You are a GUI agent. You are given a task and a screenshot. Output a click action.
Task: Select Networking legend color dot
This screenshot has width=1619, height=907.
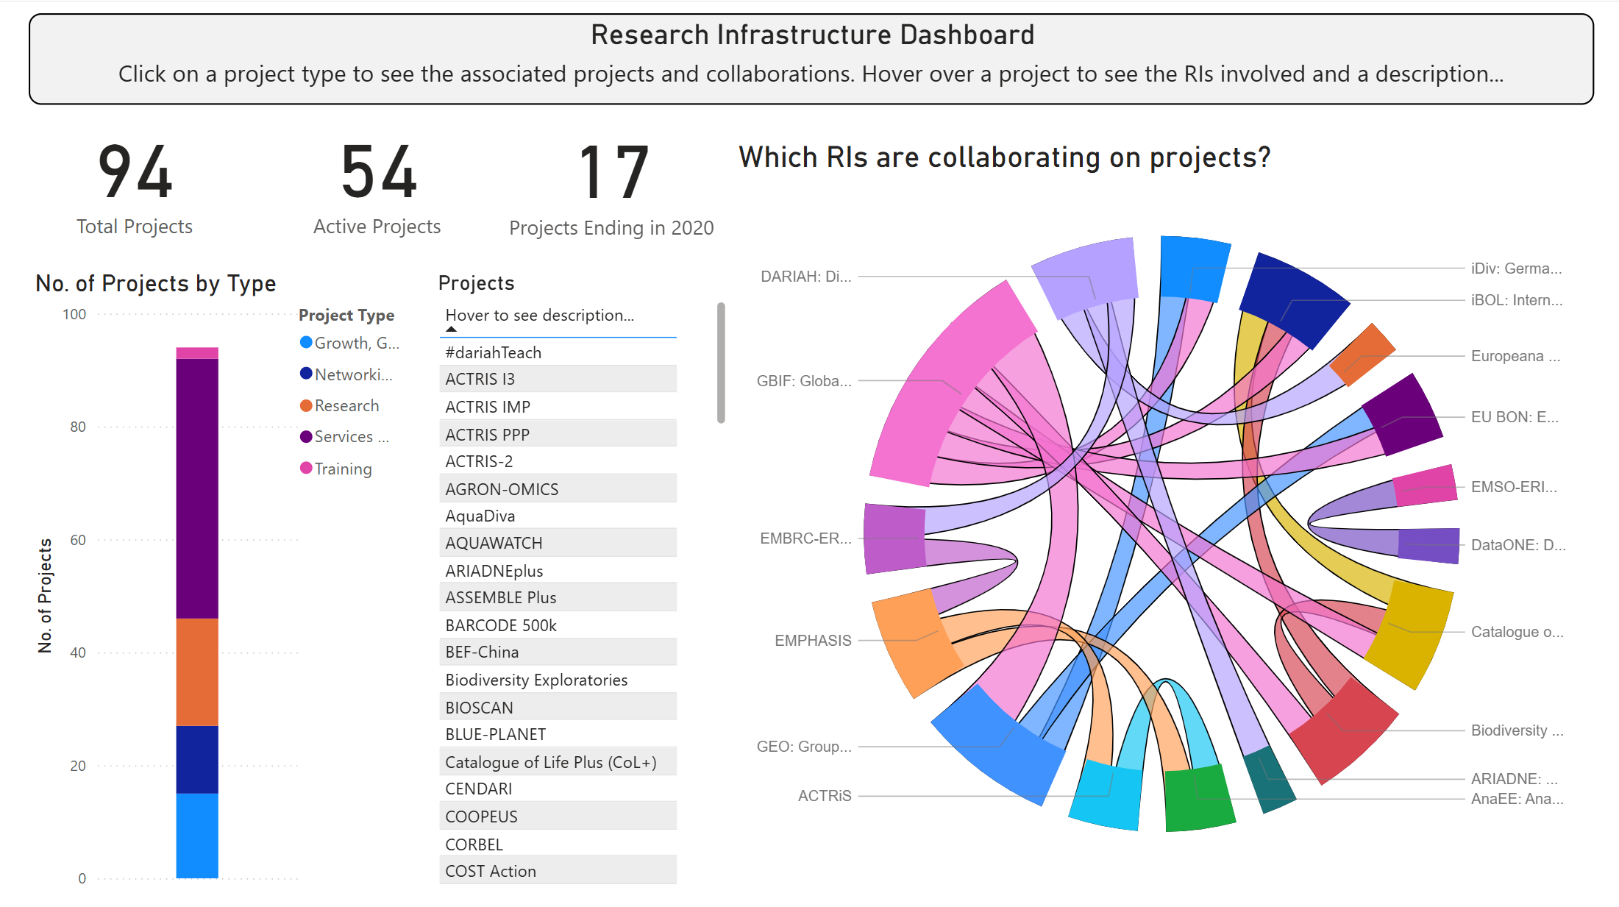306,373
